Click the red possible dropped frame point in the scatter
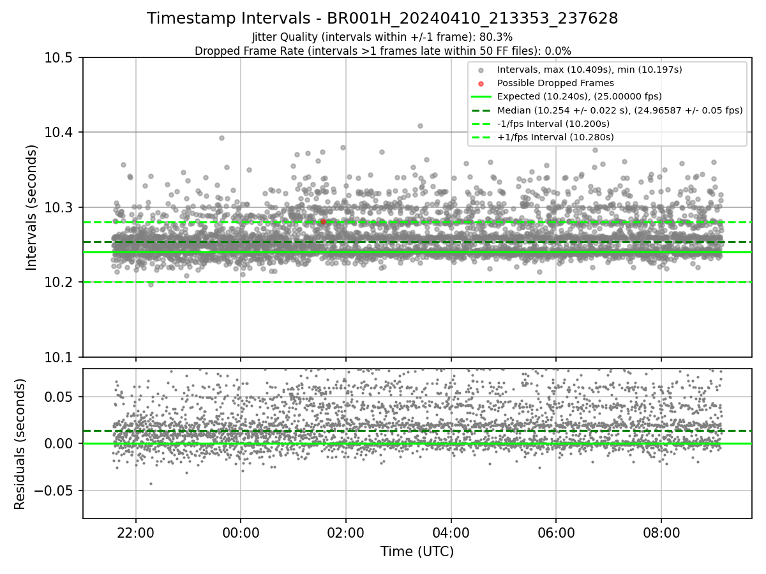The width and height of the screenshot is (766, 574). coord(323,222)
